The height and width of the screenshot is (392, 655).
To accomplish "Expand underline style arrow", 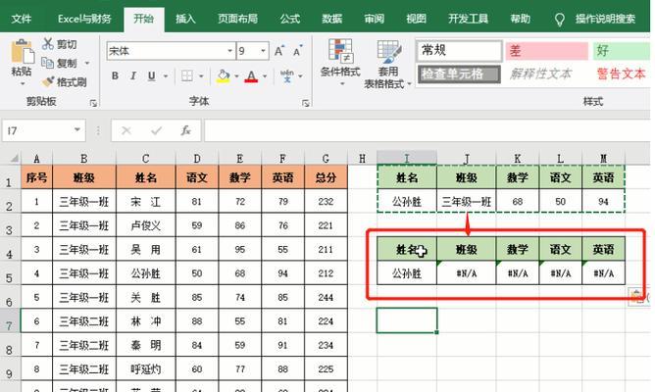I will (166, 76).
